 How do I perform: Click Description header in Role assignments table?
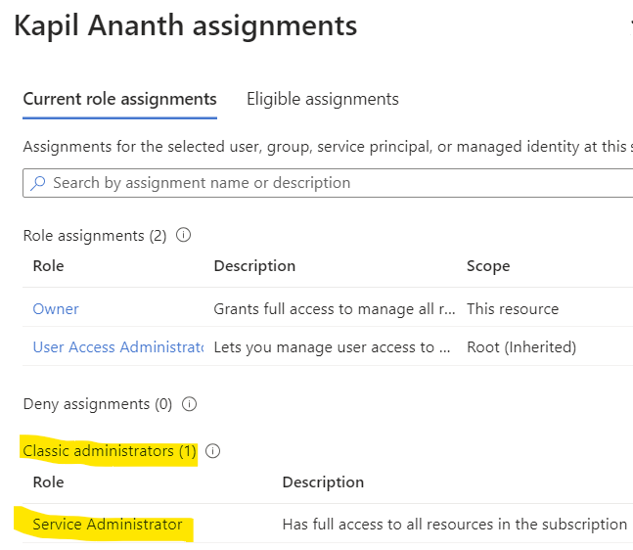click(x=254, y=266)
